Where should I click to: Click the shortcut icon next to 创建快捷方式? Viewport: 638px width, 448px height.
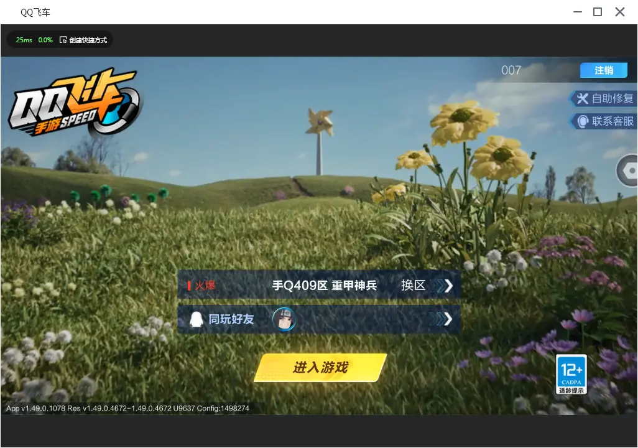(x=63, y=40)
